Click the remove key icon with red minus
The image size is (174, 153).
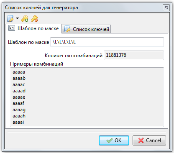coord(34,18)
